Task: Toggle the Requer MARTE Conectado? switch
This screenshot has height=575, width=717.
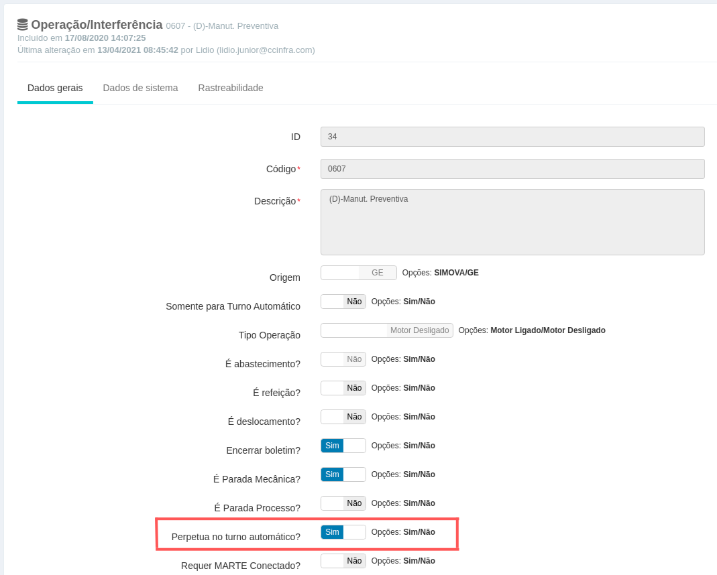Action: (x=343, y=561)
